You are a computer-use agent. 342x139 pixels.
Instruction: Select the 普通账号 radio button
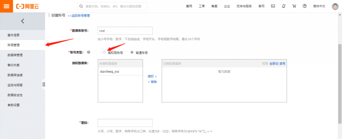(132, 52)
